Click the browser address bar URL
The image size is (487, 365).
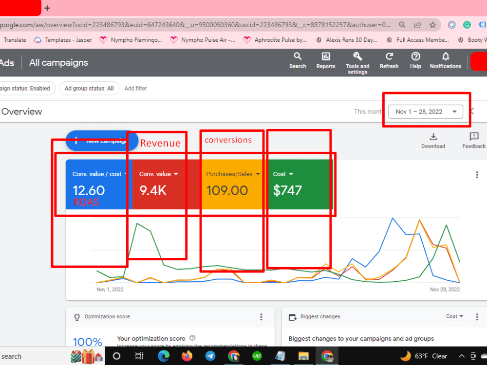196,25
